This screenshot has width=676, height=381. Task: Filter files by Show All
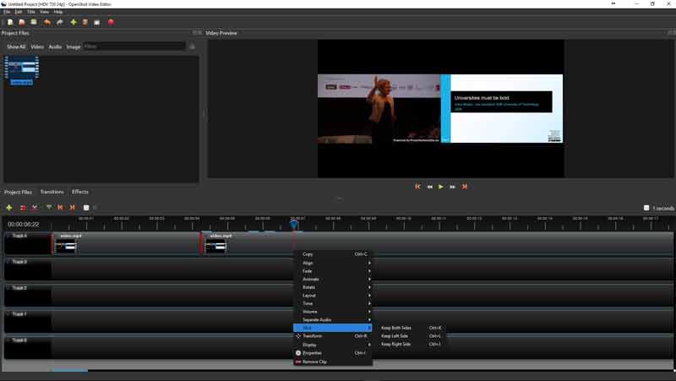point(16,46)
